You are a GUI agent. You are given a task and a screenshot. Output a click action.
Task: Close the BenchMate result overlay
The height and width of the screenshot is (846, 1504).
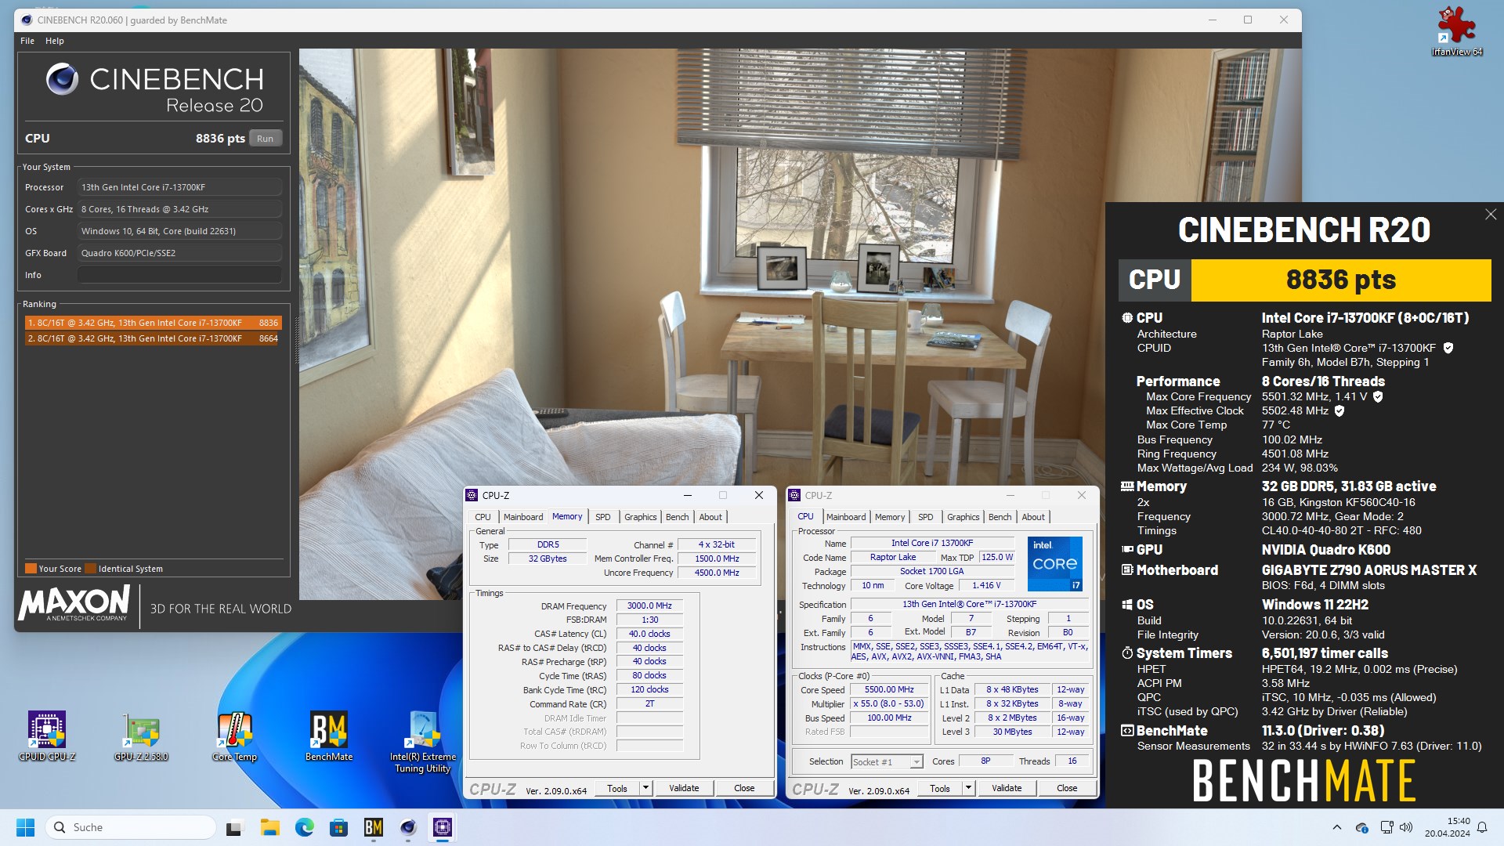(1490, 215)
